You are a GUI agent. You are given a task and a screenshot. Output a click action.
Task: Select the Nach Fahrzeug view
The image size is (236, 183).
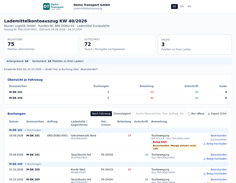coord(101,114)
